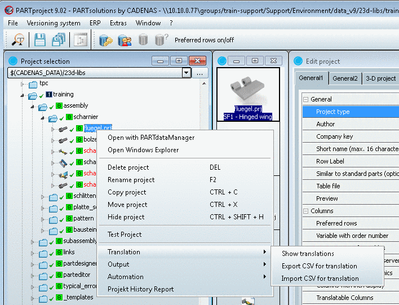399x305 pixels.
Task: Click the Preferred rows on/off toolbar button
Action: [x=204, y=40]
